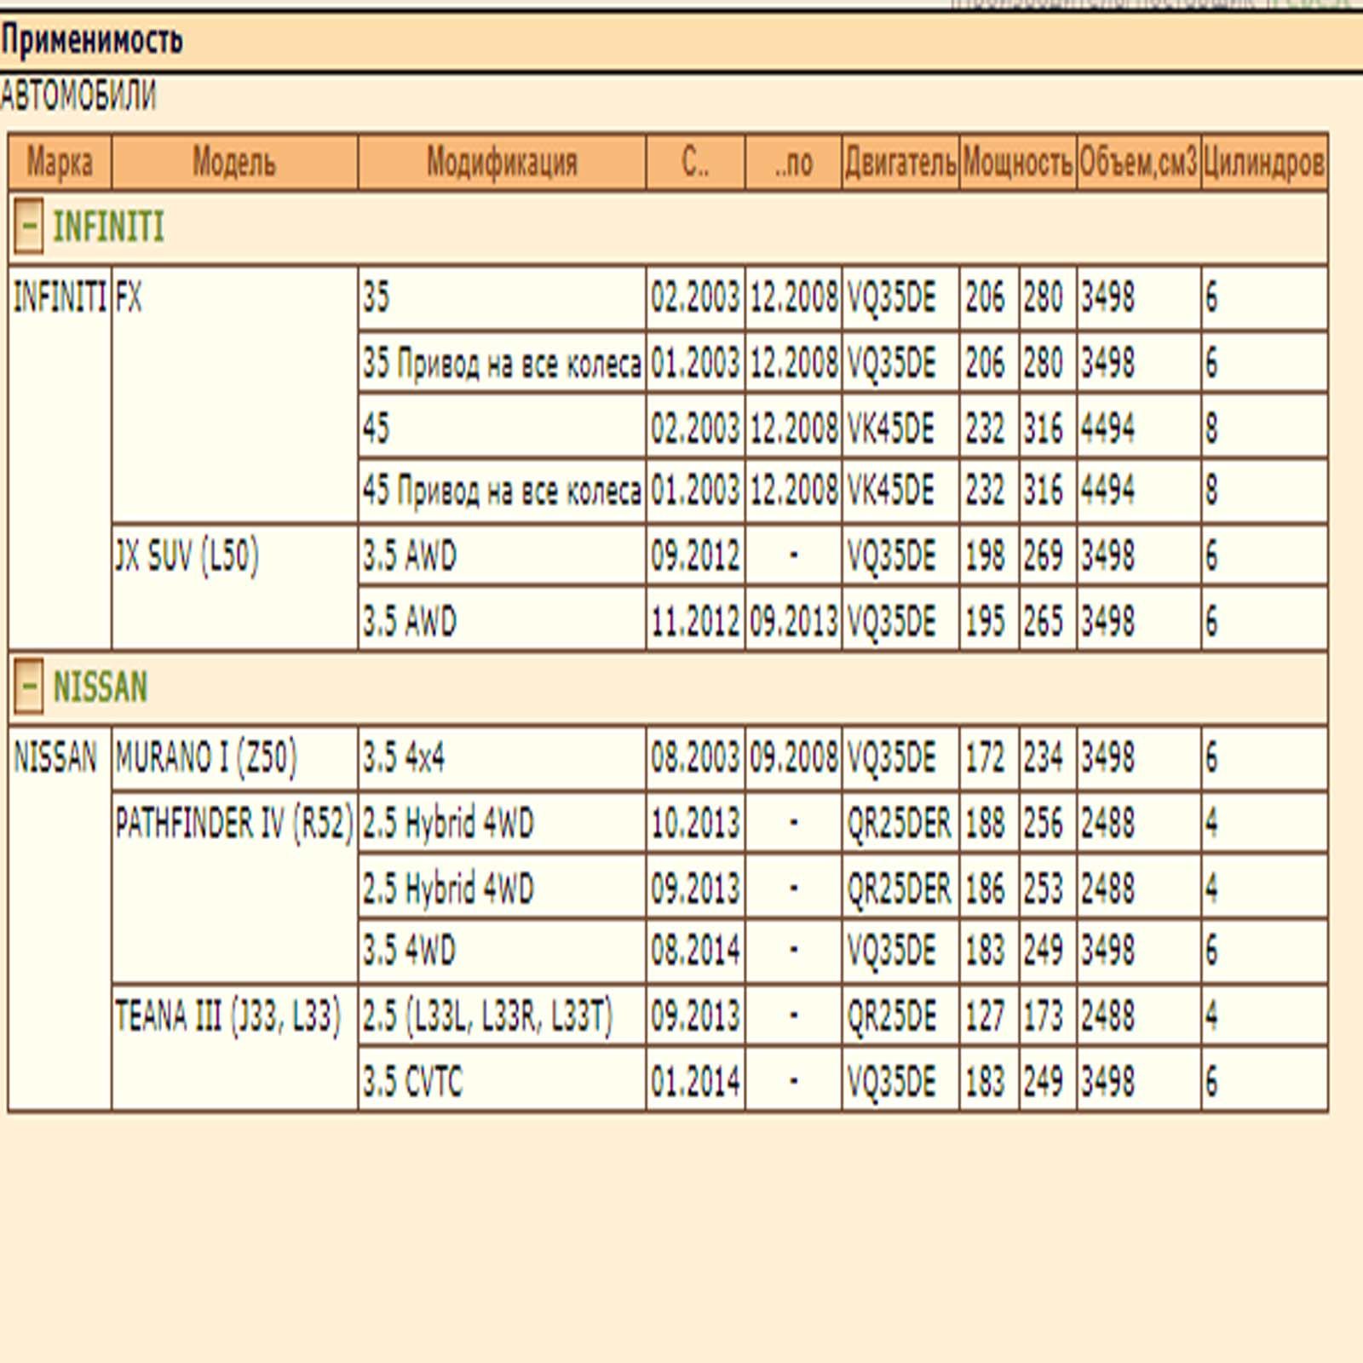Select the 172 power value in Murano row
Screen dimensions: 1363x1363
pyautogui.click(x=989, y=757)
